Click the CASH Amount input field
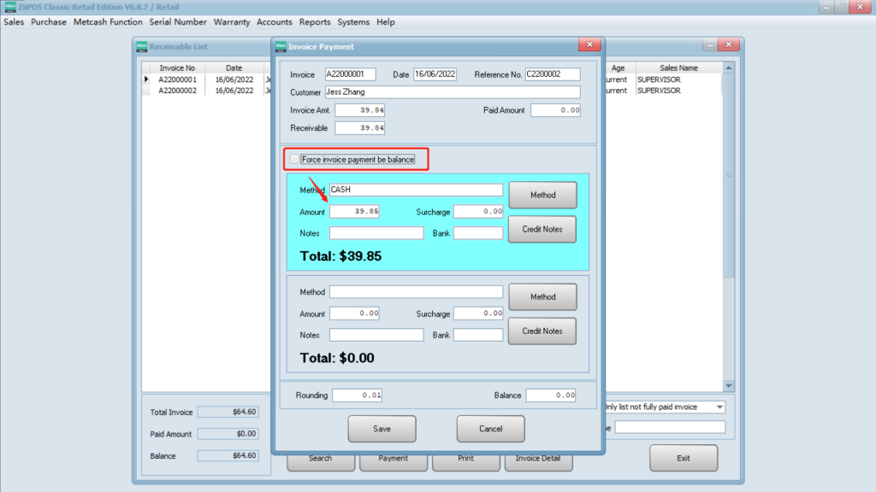Viewport: 876px width, 492px height. pyautogui.click(x=355, y=212)
